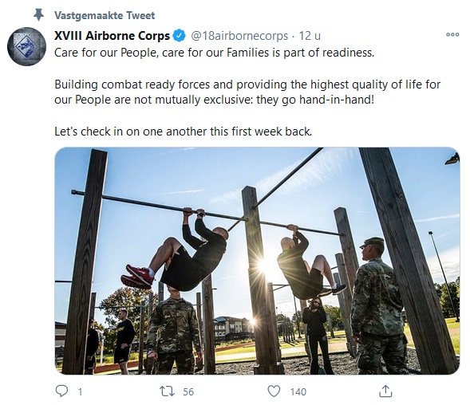Click the blue verified badge
Viewport: 470px width, 405px height.
[x=180, y=36]
